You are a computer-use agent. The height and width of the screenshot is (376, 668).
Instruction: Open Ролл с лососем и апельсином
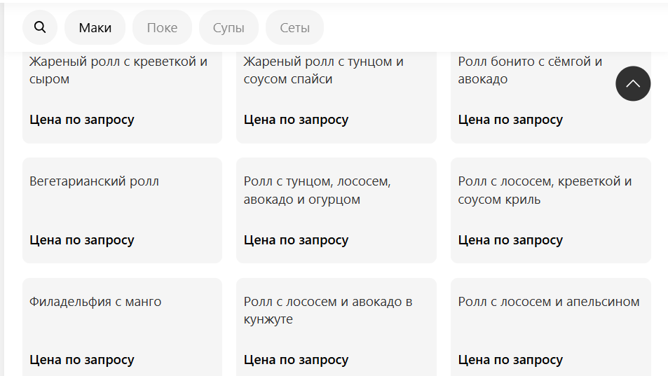(x=549, y=302)
